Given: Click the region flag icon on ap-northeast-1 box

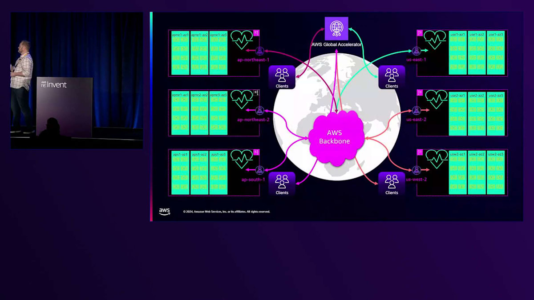Looking at the screenshot, I should point(256,33).
